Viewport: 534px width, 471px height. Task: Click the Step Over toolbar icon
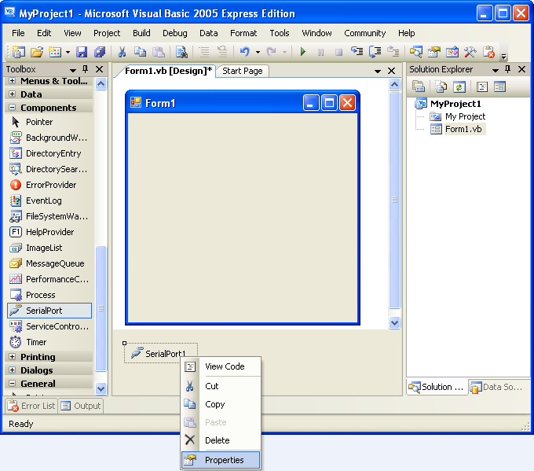pyautogui.click(x=375, y=52)
